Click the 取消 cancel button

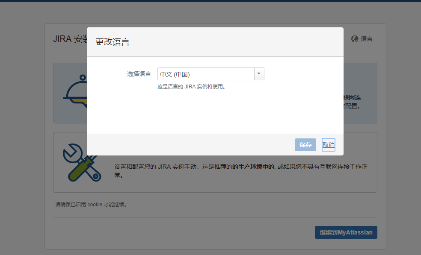coord(328,144)
